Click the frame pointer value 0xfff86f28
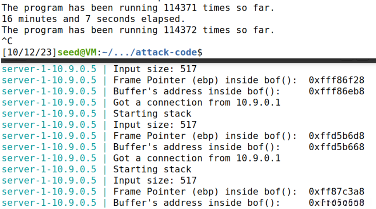 pos(336,80)
